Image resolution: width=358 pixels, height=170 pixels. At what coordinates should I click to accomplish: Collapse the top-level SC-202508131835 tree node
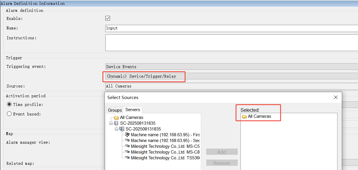pos(111,123)
